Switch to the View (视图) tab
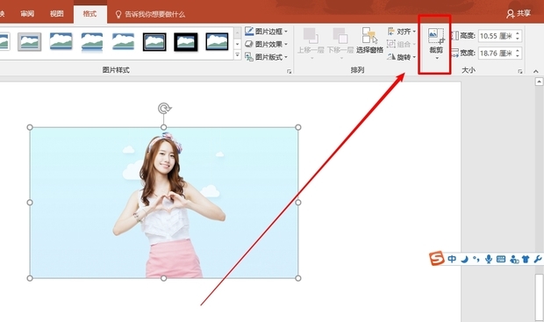The image size is (544, 322). tap(56, 13)
